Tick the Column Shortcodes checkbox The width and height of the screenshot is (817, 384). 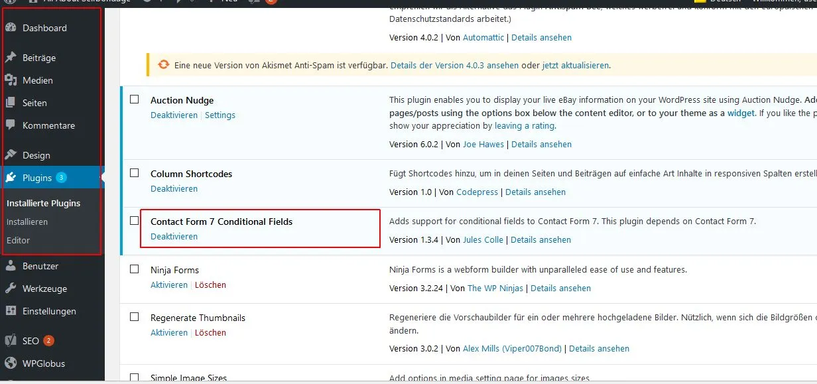(135, 173)
